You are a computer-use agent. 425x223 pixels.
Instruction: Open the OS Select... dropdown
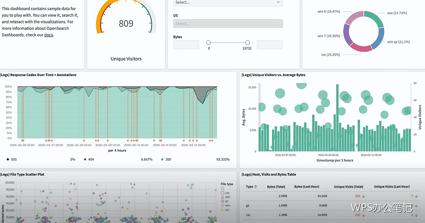pyautogui.click(x=228, y=23)
